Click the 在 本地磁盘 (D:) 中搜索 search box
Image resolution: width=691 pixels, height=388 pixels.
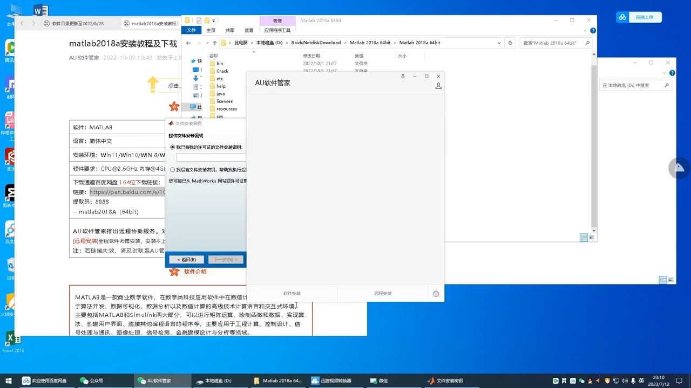[635, 85]
